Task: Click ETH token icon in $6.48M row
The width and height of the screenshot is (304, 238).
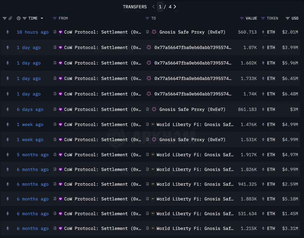Action: coord(263,94)
